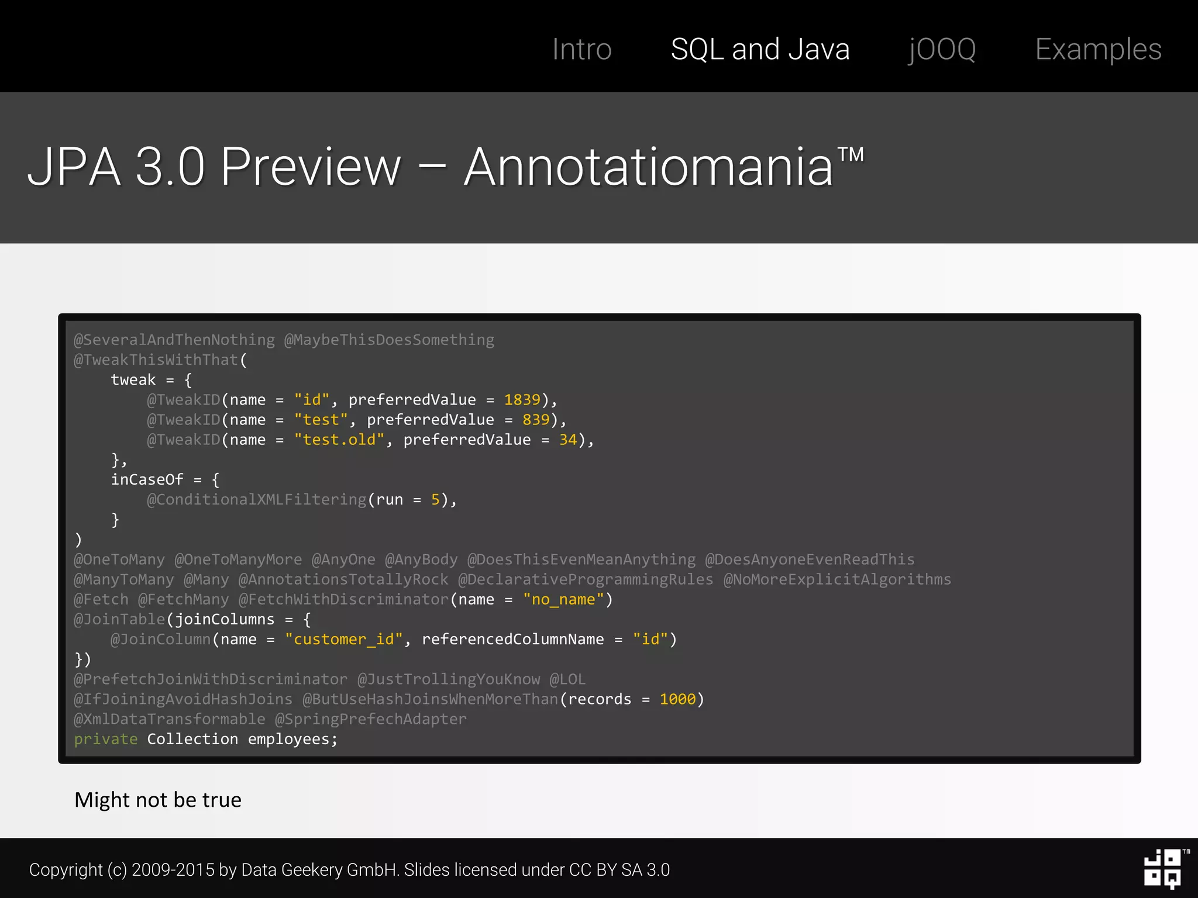Click the 'Might not be true' caption

pos(158,800)
